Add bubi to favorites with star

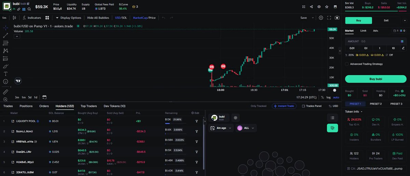[x=327, y=6]
